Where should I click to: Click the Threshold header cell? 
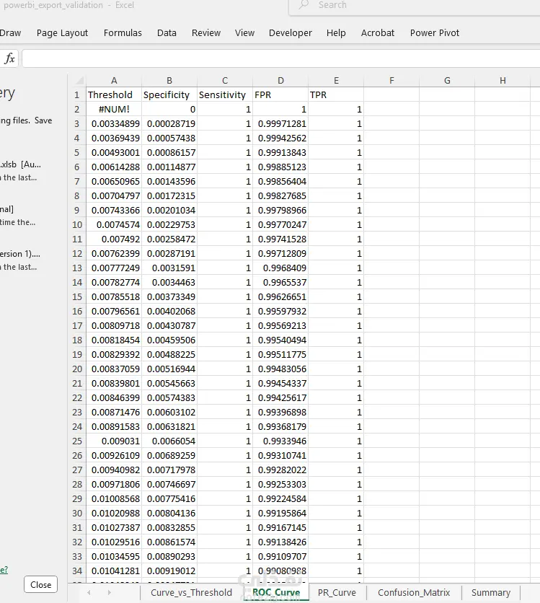tap(114, 94)
